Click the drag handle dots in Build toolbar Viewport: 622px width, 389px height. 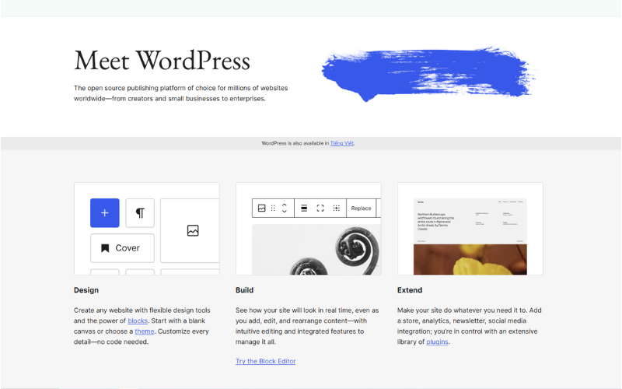click(x=273, y=208)
